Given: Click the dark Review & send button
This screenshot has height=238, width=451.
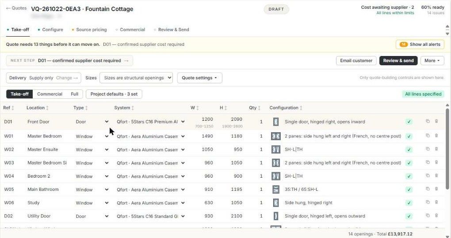Looking at the screenshot, I should pos(398,60).
